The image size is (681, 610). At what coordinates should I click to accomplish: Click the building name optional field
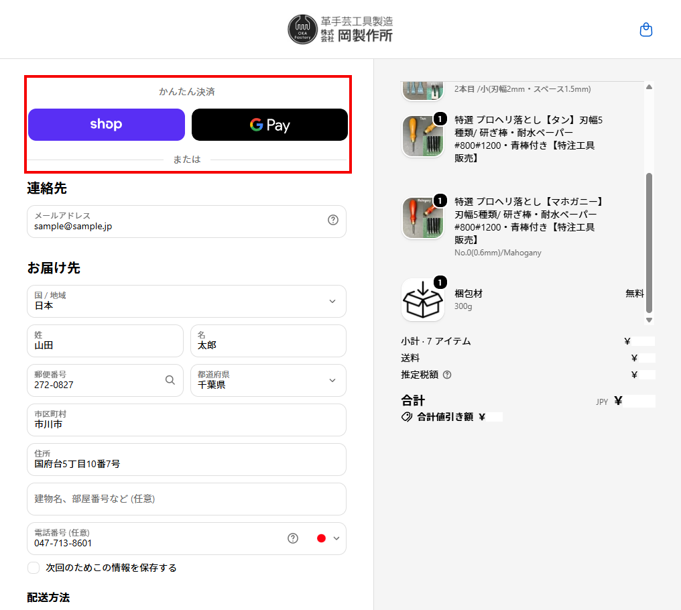(x=186, y=499)
